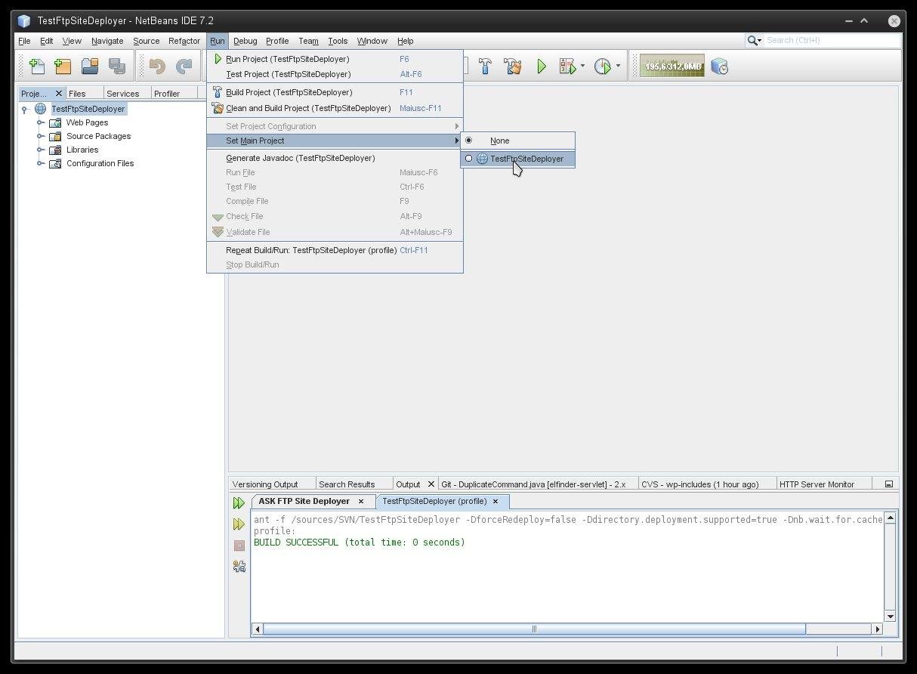Click the Save All toolbar icon

pyautogui.click(x=117, y=66)
